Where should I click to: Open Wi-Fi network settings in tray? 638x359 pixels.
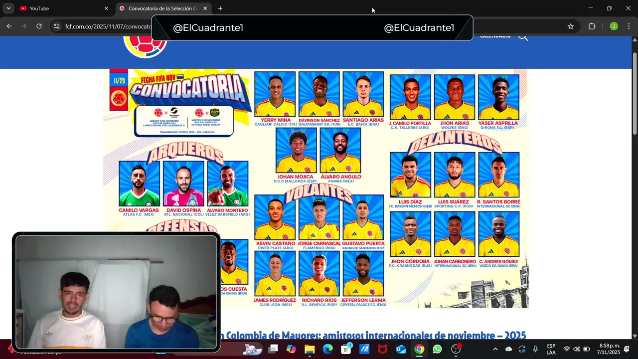566,349
